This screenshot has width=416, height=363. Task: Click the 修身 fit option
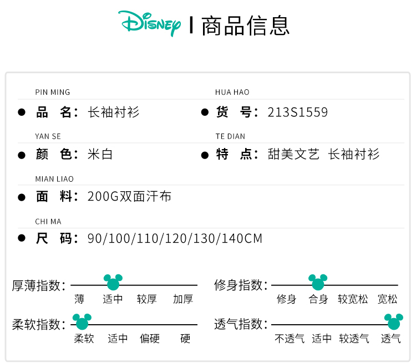[286, 299]
